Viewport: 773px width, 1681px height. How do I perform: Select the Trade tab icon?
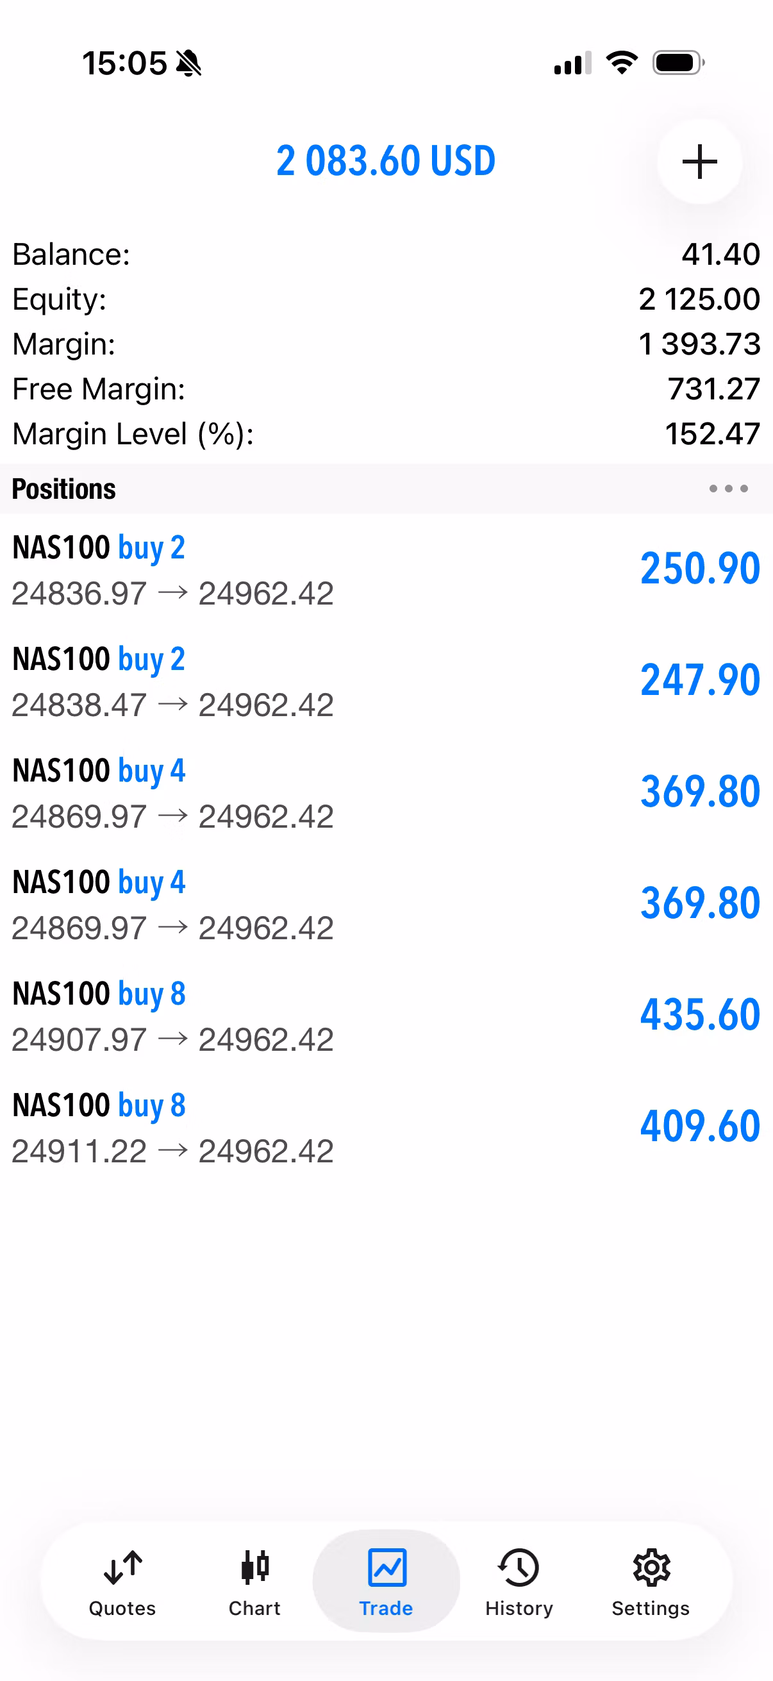click(387, 1568)
